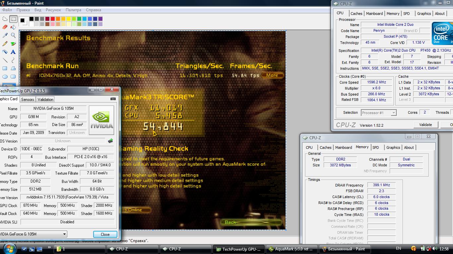Pick the orange color swatch in Paint palette
The image size is (453, 254).
[58, 19]
